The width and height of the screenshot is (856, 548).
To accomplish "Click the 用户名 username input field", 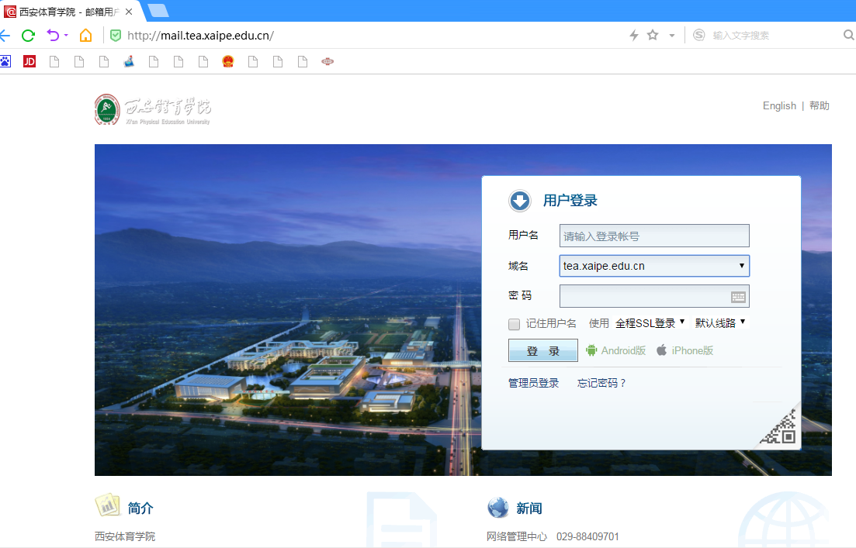I will (654, 236).
